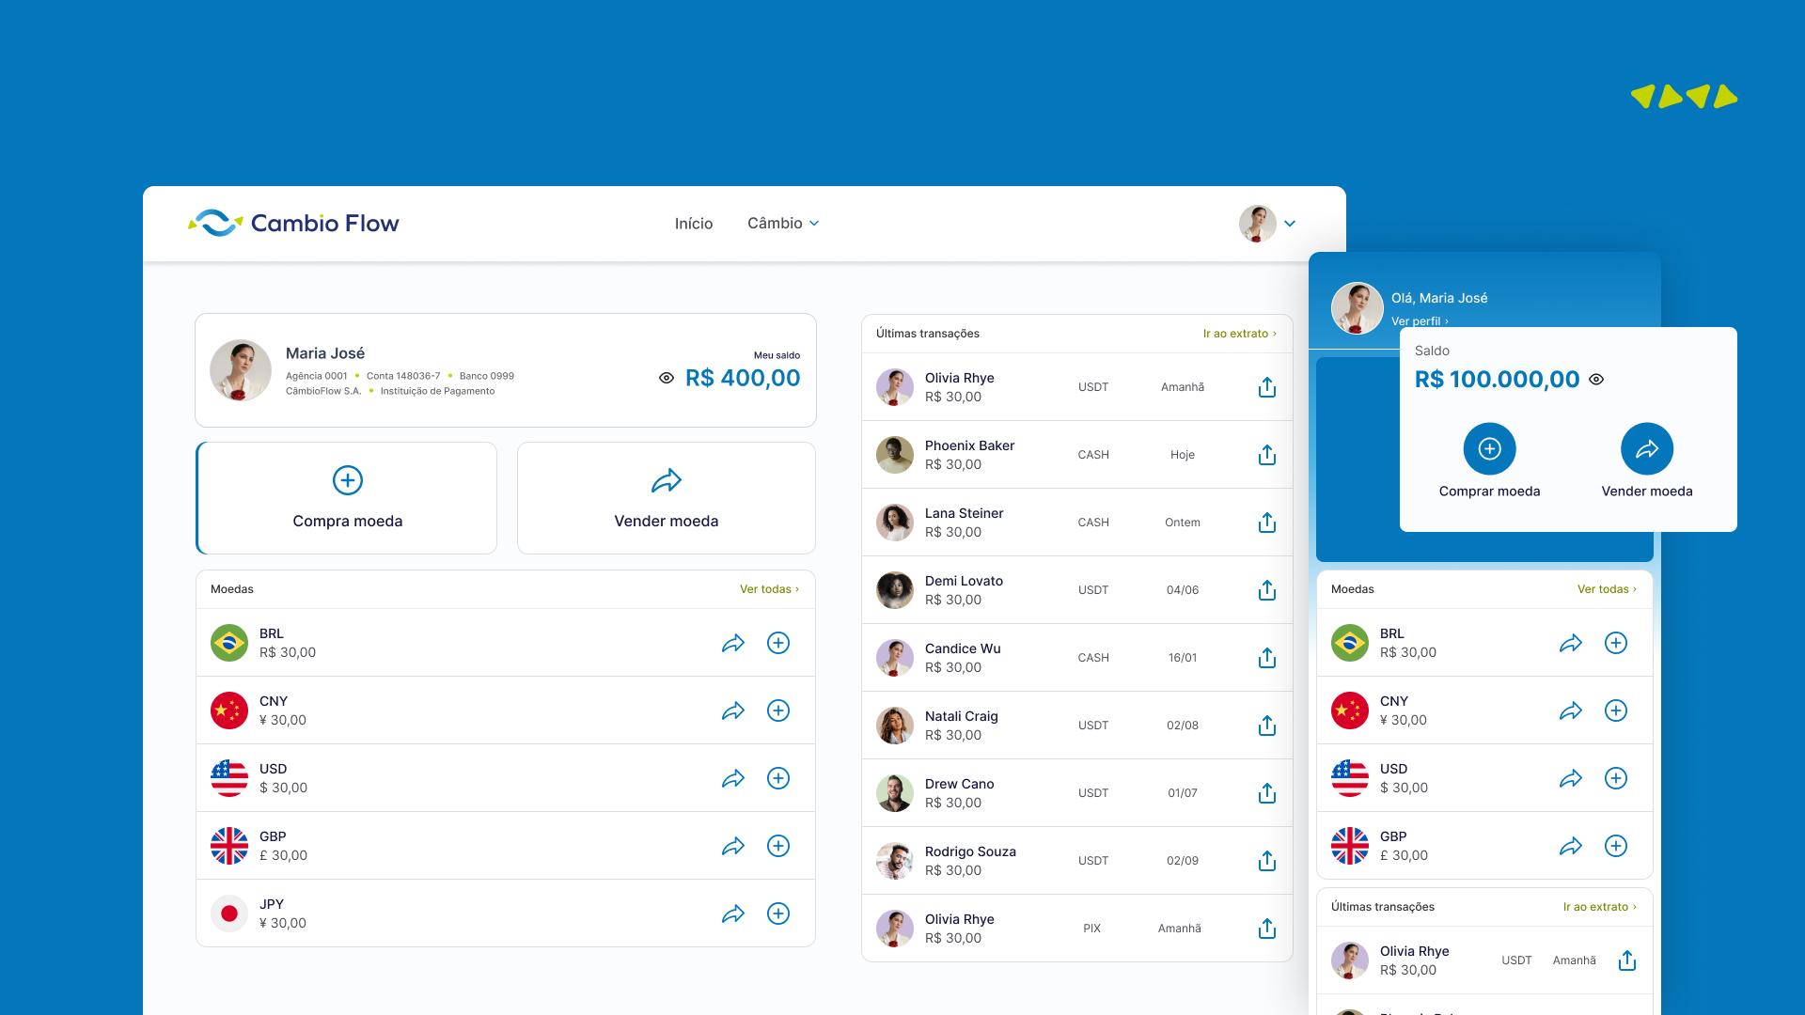Share the Rodrigo Souza transaction
This screenshot has width=1805, height=1015.
(x=1267, y=861)
